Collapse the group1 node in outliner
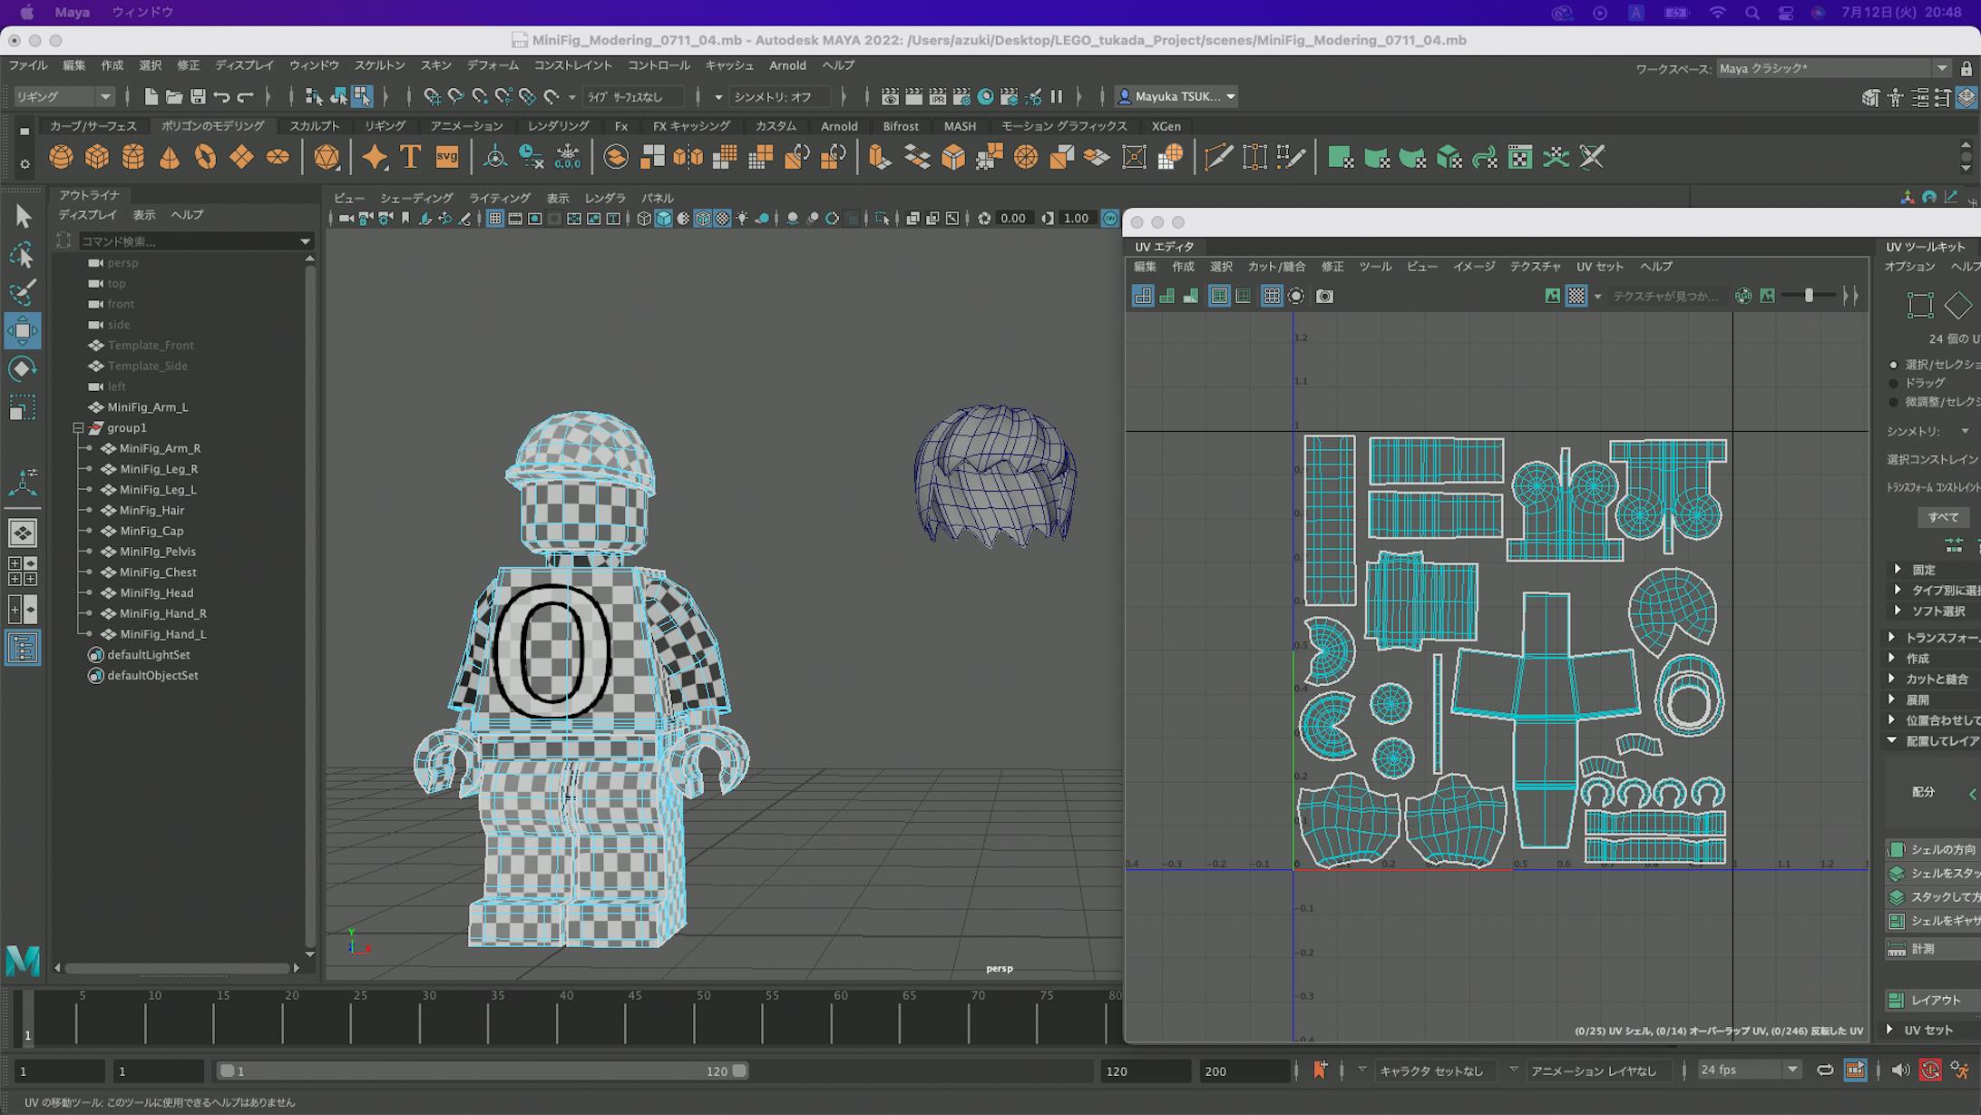1981x1115 pixels. tap(78, 427)
